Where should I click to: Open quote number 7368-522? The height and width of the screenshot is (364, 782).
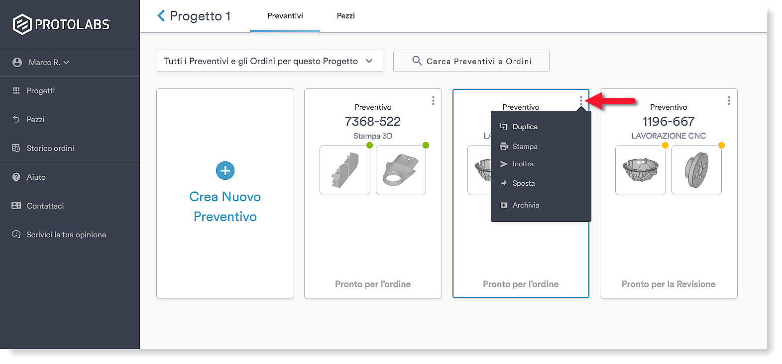click(373, 121)
